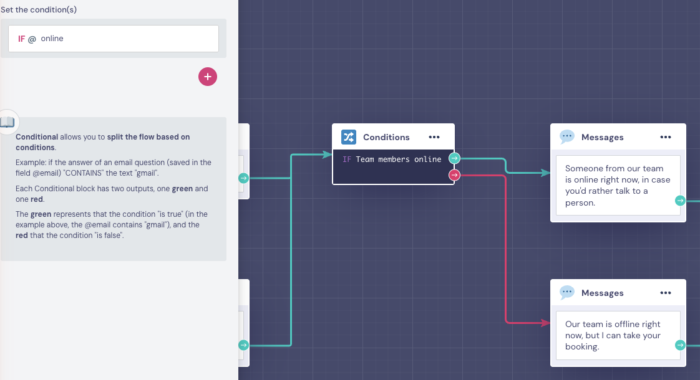This screenshot has height=380, width=700.
Task: Select the 'IF Team members online' condition row
Action: point(392,159)
